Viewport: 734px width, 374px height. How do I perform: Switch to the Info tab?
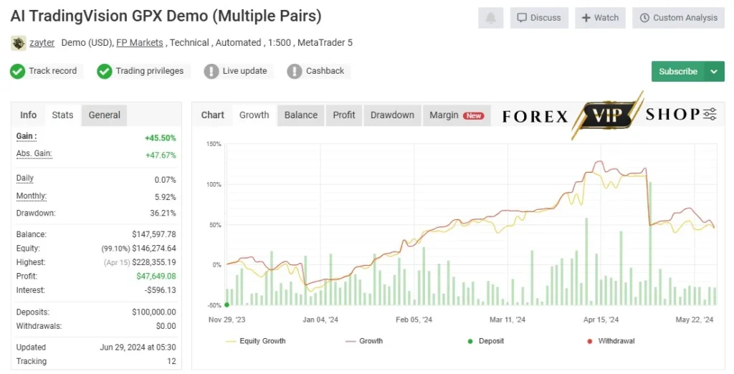click(28, 115)
